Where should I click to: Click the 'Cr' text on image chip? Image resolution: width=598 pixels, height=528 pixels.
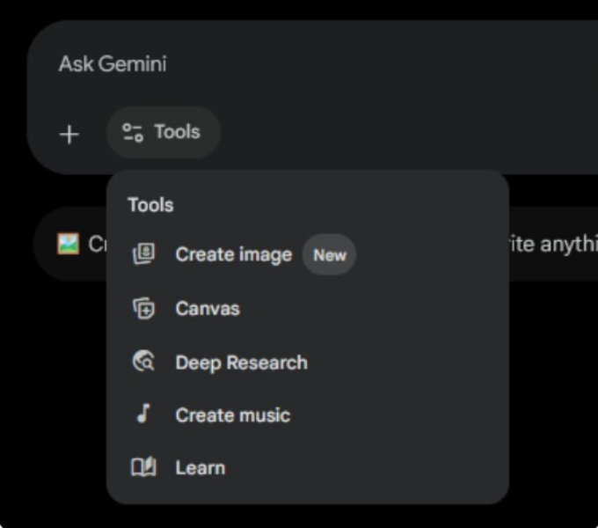coord(98,244)
